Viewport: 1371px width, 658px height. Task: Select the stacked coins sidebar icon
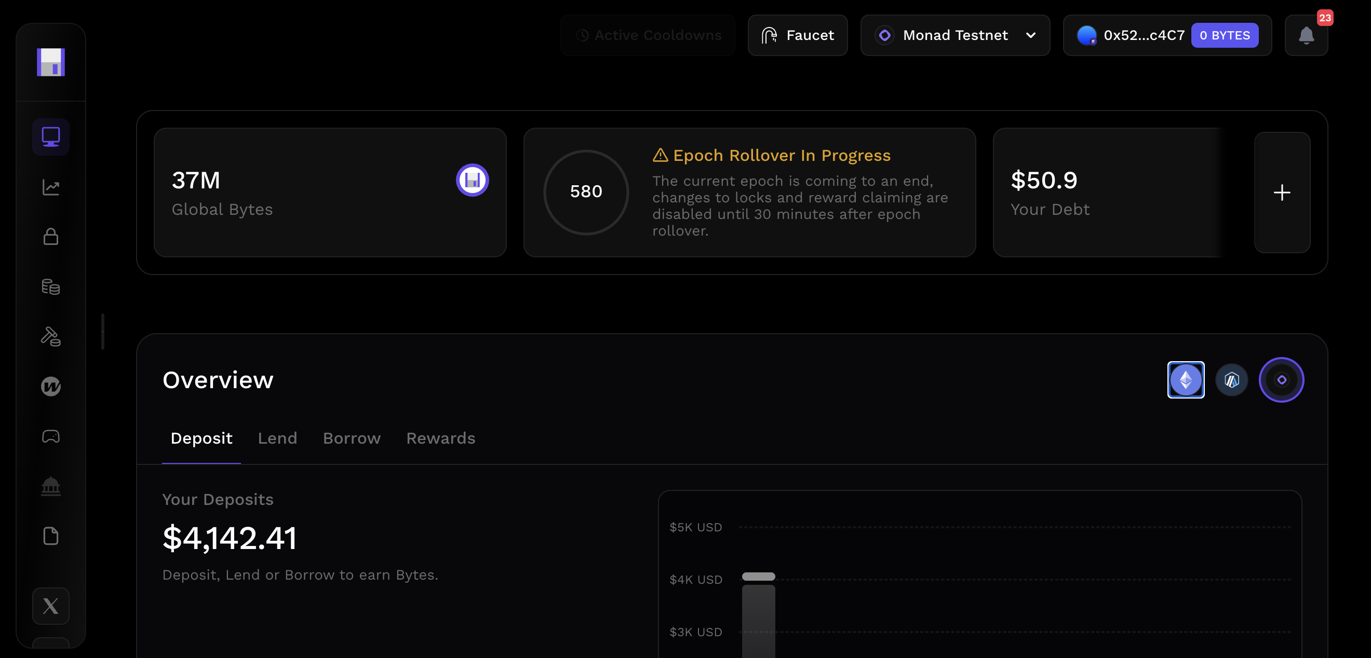pyautogui.click(x=50, y=287)
